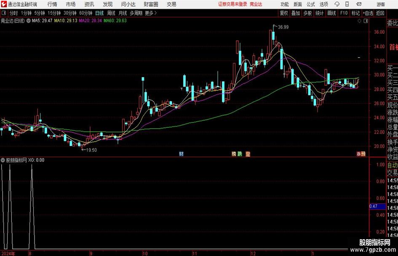398x256 pixels.
Task: Click the orange 定 marker below chart
Action: 248,154
